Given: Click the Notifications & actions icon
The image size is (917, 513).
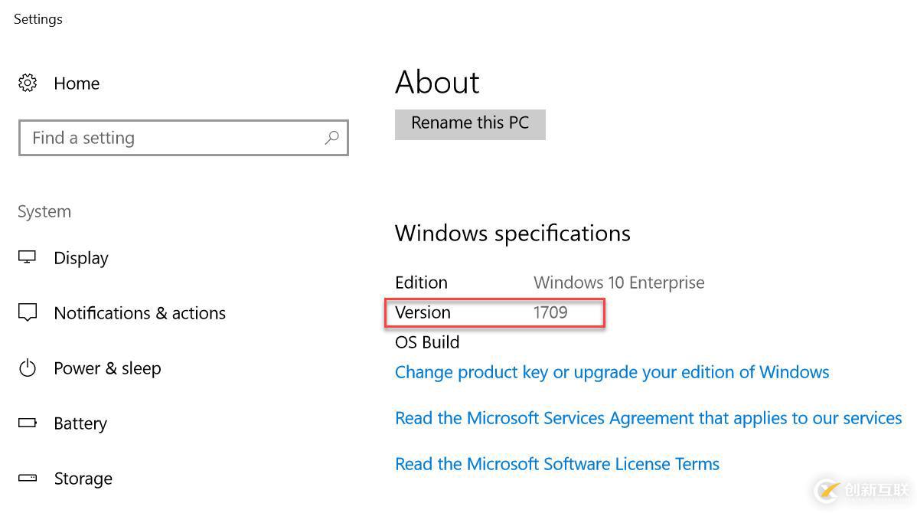Looking at the screenshot, I should tap(28, 312).
